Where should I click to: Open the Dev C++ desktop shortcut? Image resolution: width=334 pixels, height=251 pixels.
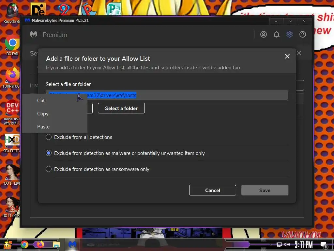click(12, 112)
